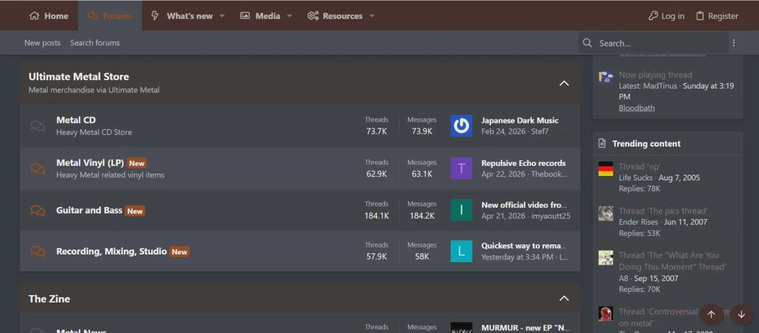Click the Stef7 username
Viewport: 759px width, 333px height.
pos(540,131)
